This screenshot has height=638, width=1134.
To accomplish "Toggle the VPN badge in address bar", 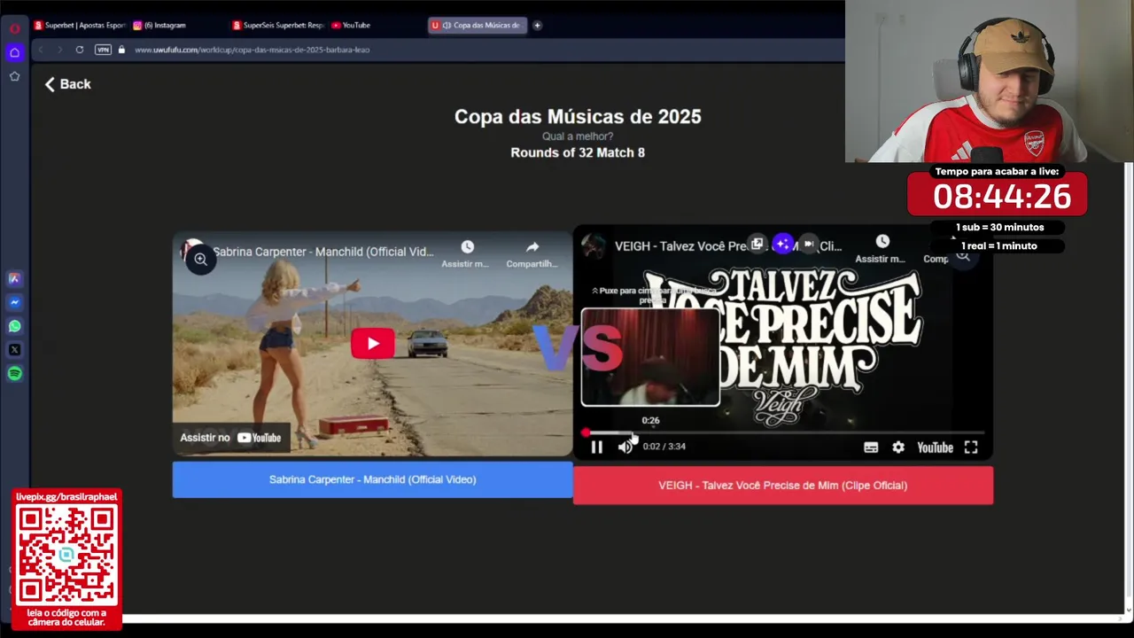I will [x=103, y=50].
